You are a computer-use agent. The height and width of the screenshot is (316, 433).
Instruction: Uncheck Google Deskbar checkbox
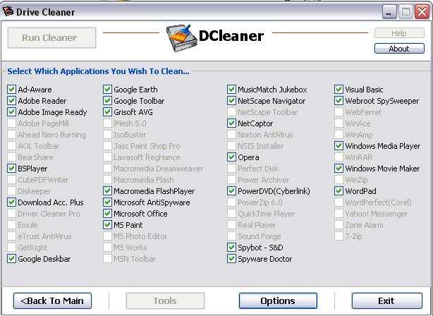[x=11, y=259]
